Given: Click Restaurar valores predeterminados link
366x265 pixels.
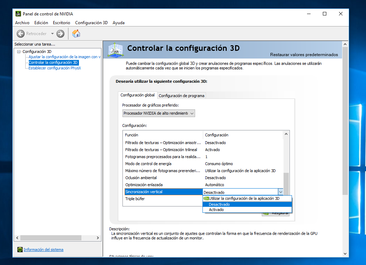Looking at the screenshot, I should click(x=304, y=55).
